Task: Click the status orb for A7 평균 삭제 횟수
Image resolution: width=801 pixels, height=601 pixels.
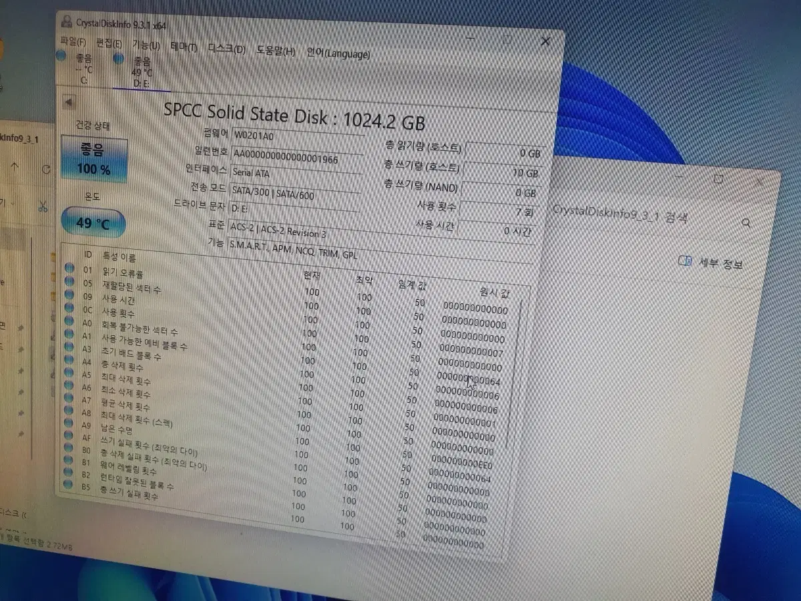Action: click(69, 399)
